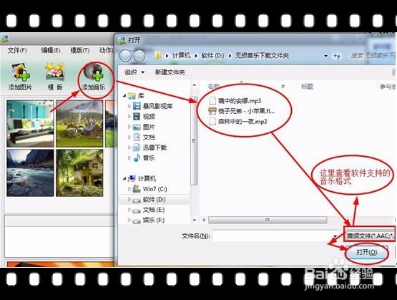This screenshot has width=397, height=300.
Task: Select the teal living room photo thumbnail
Action: pos(30,123)
